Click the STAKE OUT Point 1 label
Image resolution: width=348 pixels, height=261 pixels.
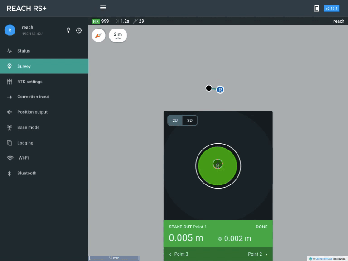[x=188, y=227]
